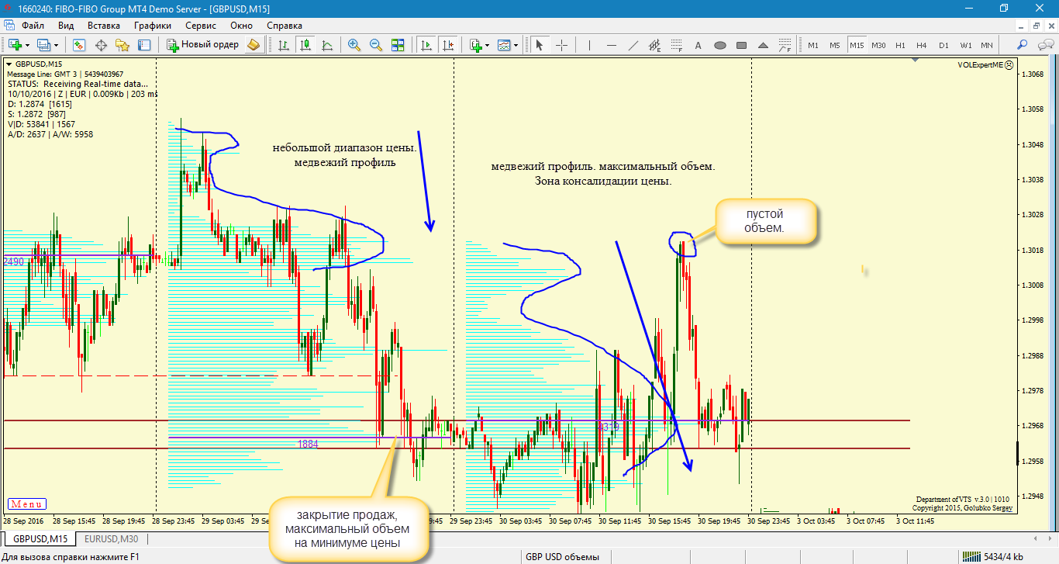Viewport: 1059px width, 564px height.
Task: Click the VOLExpertME expert smiley
Action: click(x=1009, y=66)
